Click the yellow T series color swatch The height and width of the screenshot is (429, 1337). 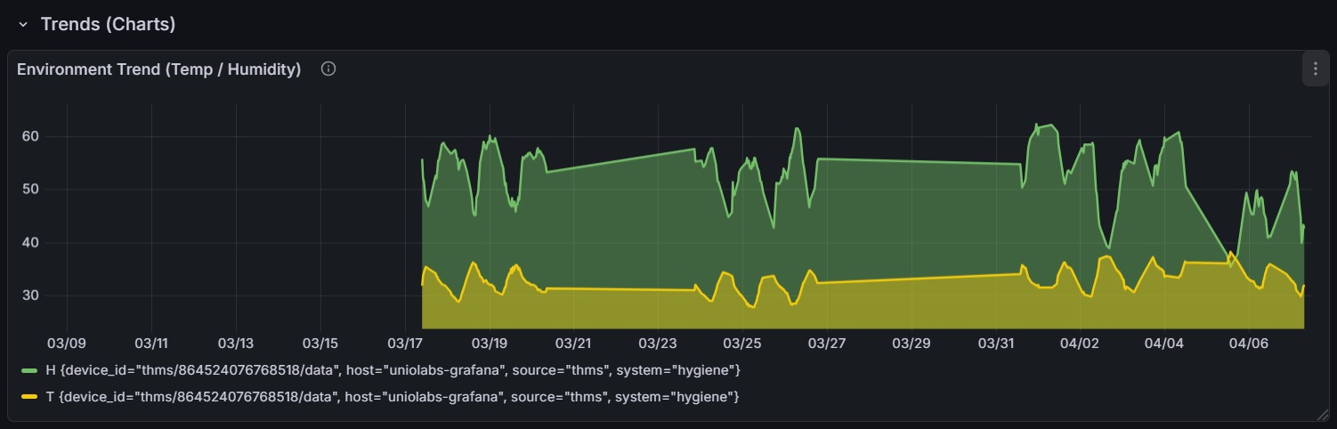point(29,397)
